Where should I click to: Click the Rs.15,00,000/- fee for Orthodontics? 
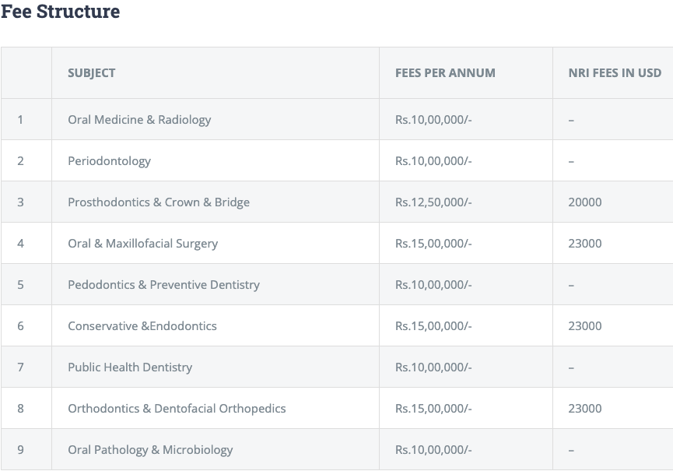click(433, 409)
